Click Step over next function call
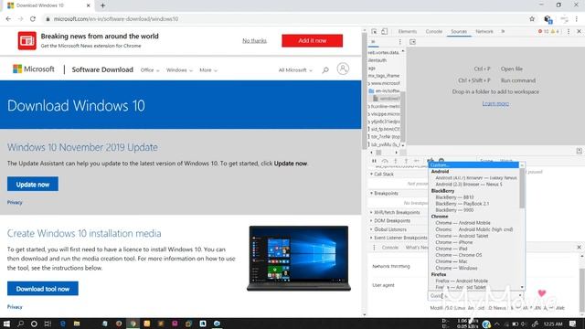 tap(385, 161)
